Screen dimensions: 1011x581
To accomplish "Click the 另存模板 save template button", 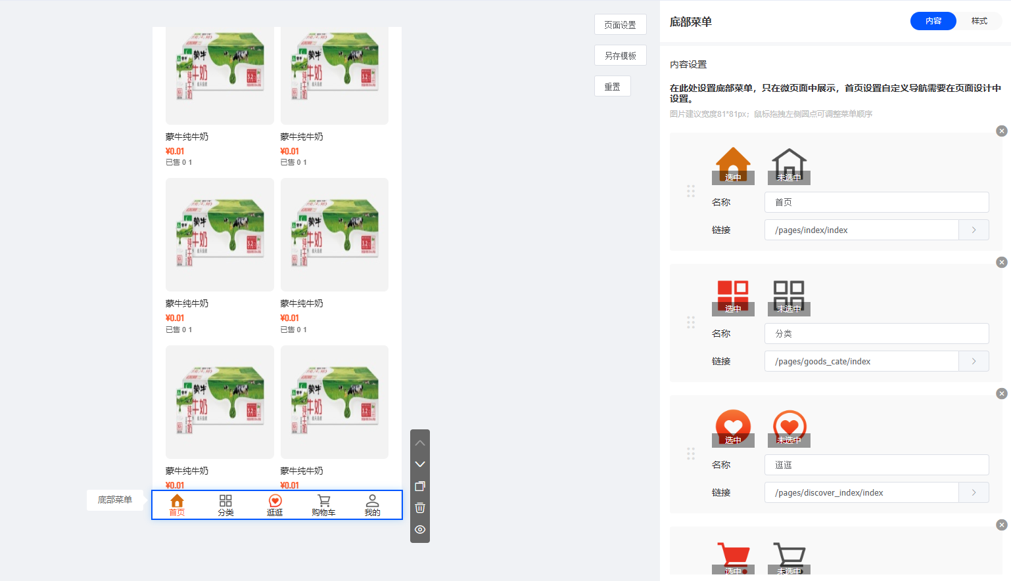I will coord(621,56).
